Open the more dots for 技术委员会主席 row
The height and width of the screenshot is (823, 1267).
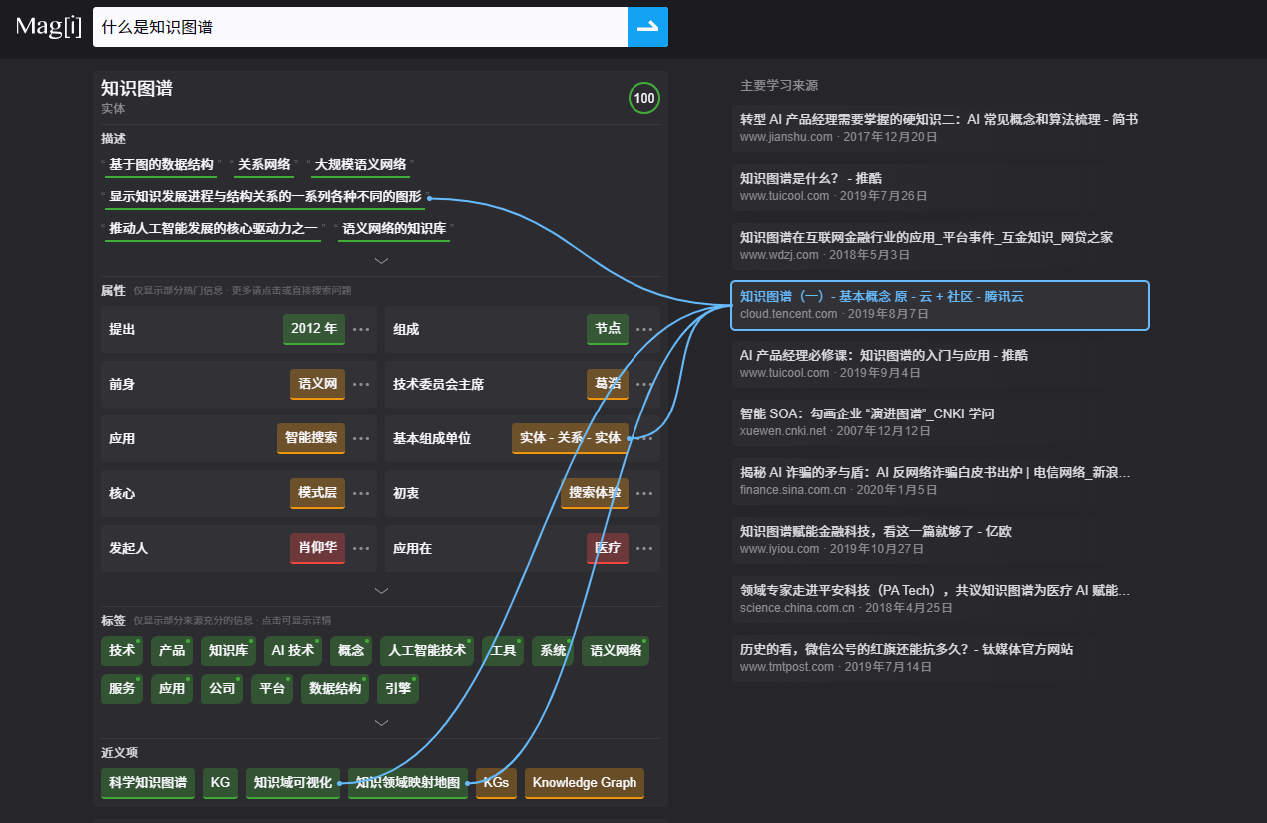644,384
